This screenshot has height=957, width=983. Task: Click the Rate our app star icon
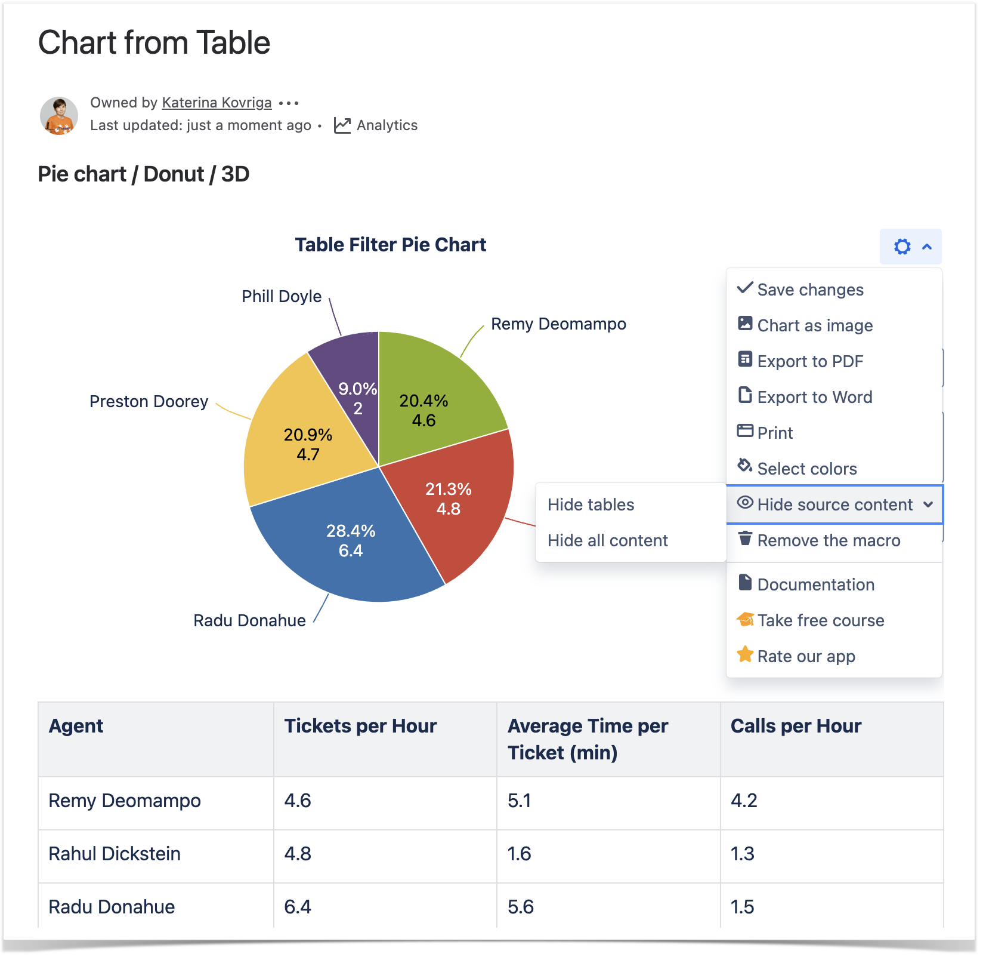pyautogui.click(x=745, y=655)
